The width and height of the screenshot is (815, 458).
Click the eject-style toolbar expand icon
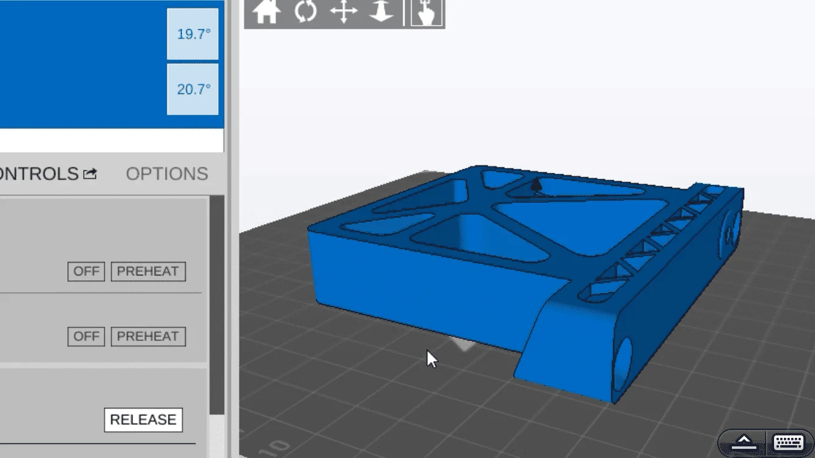[744, 442]
